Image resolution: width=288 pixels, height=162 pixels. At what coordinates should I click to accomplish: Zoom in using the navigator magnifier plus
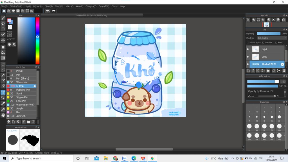click(254, 20)
